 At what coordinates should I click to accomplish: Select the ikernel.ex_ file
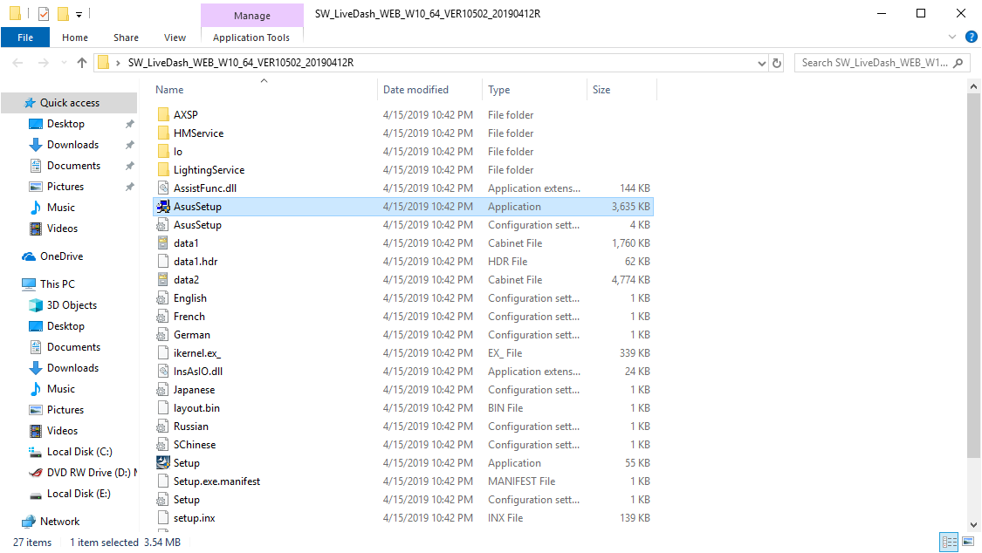click(x=196, y=353)
